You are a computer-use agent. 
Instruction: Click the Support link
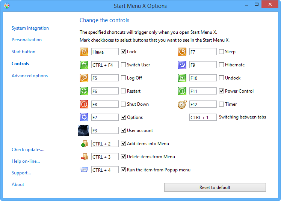(21, 173)
